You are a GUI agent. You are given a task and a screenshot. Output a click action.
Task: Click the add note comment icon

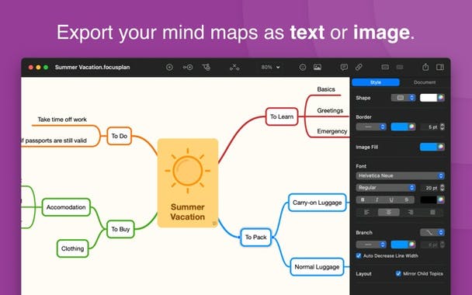344,67
